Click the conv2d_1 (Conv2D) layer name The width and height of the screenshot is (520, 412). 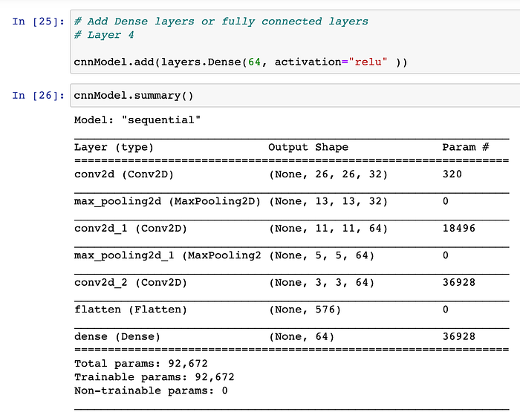pos(130,229)
